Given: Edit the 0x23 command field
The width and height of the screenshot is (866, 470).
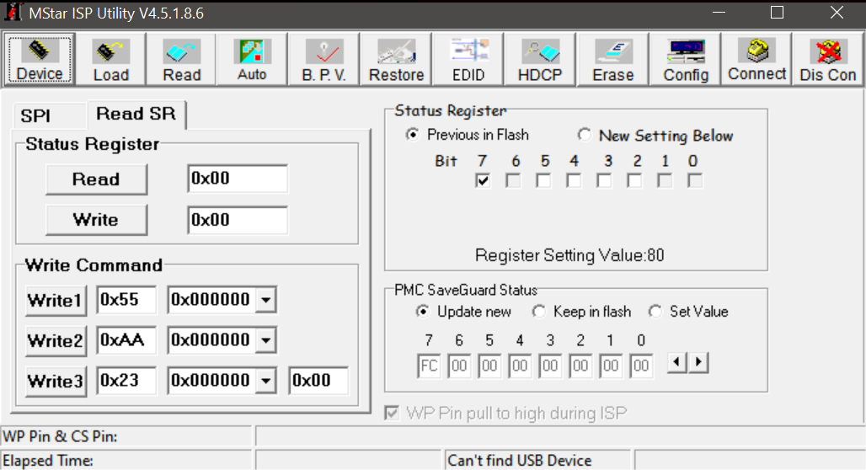Looking at the screenshot, I should [x=126, y=381].
